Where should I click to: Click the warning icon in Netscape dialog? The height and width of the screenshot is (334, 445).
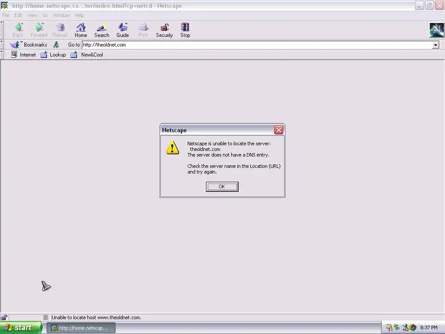[172, 148]
